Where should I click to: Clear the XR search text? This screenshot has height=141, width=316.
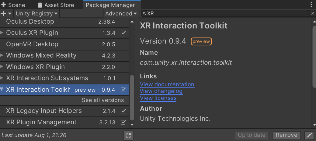[313, 13]
